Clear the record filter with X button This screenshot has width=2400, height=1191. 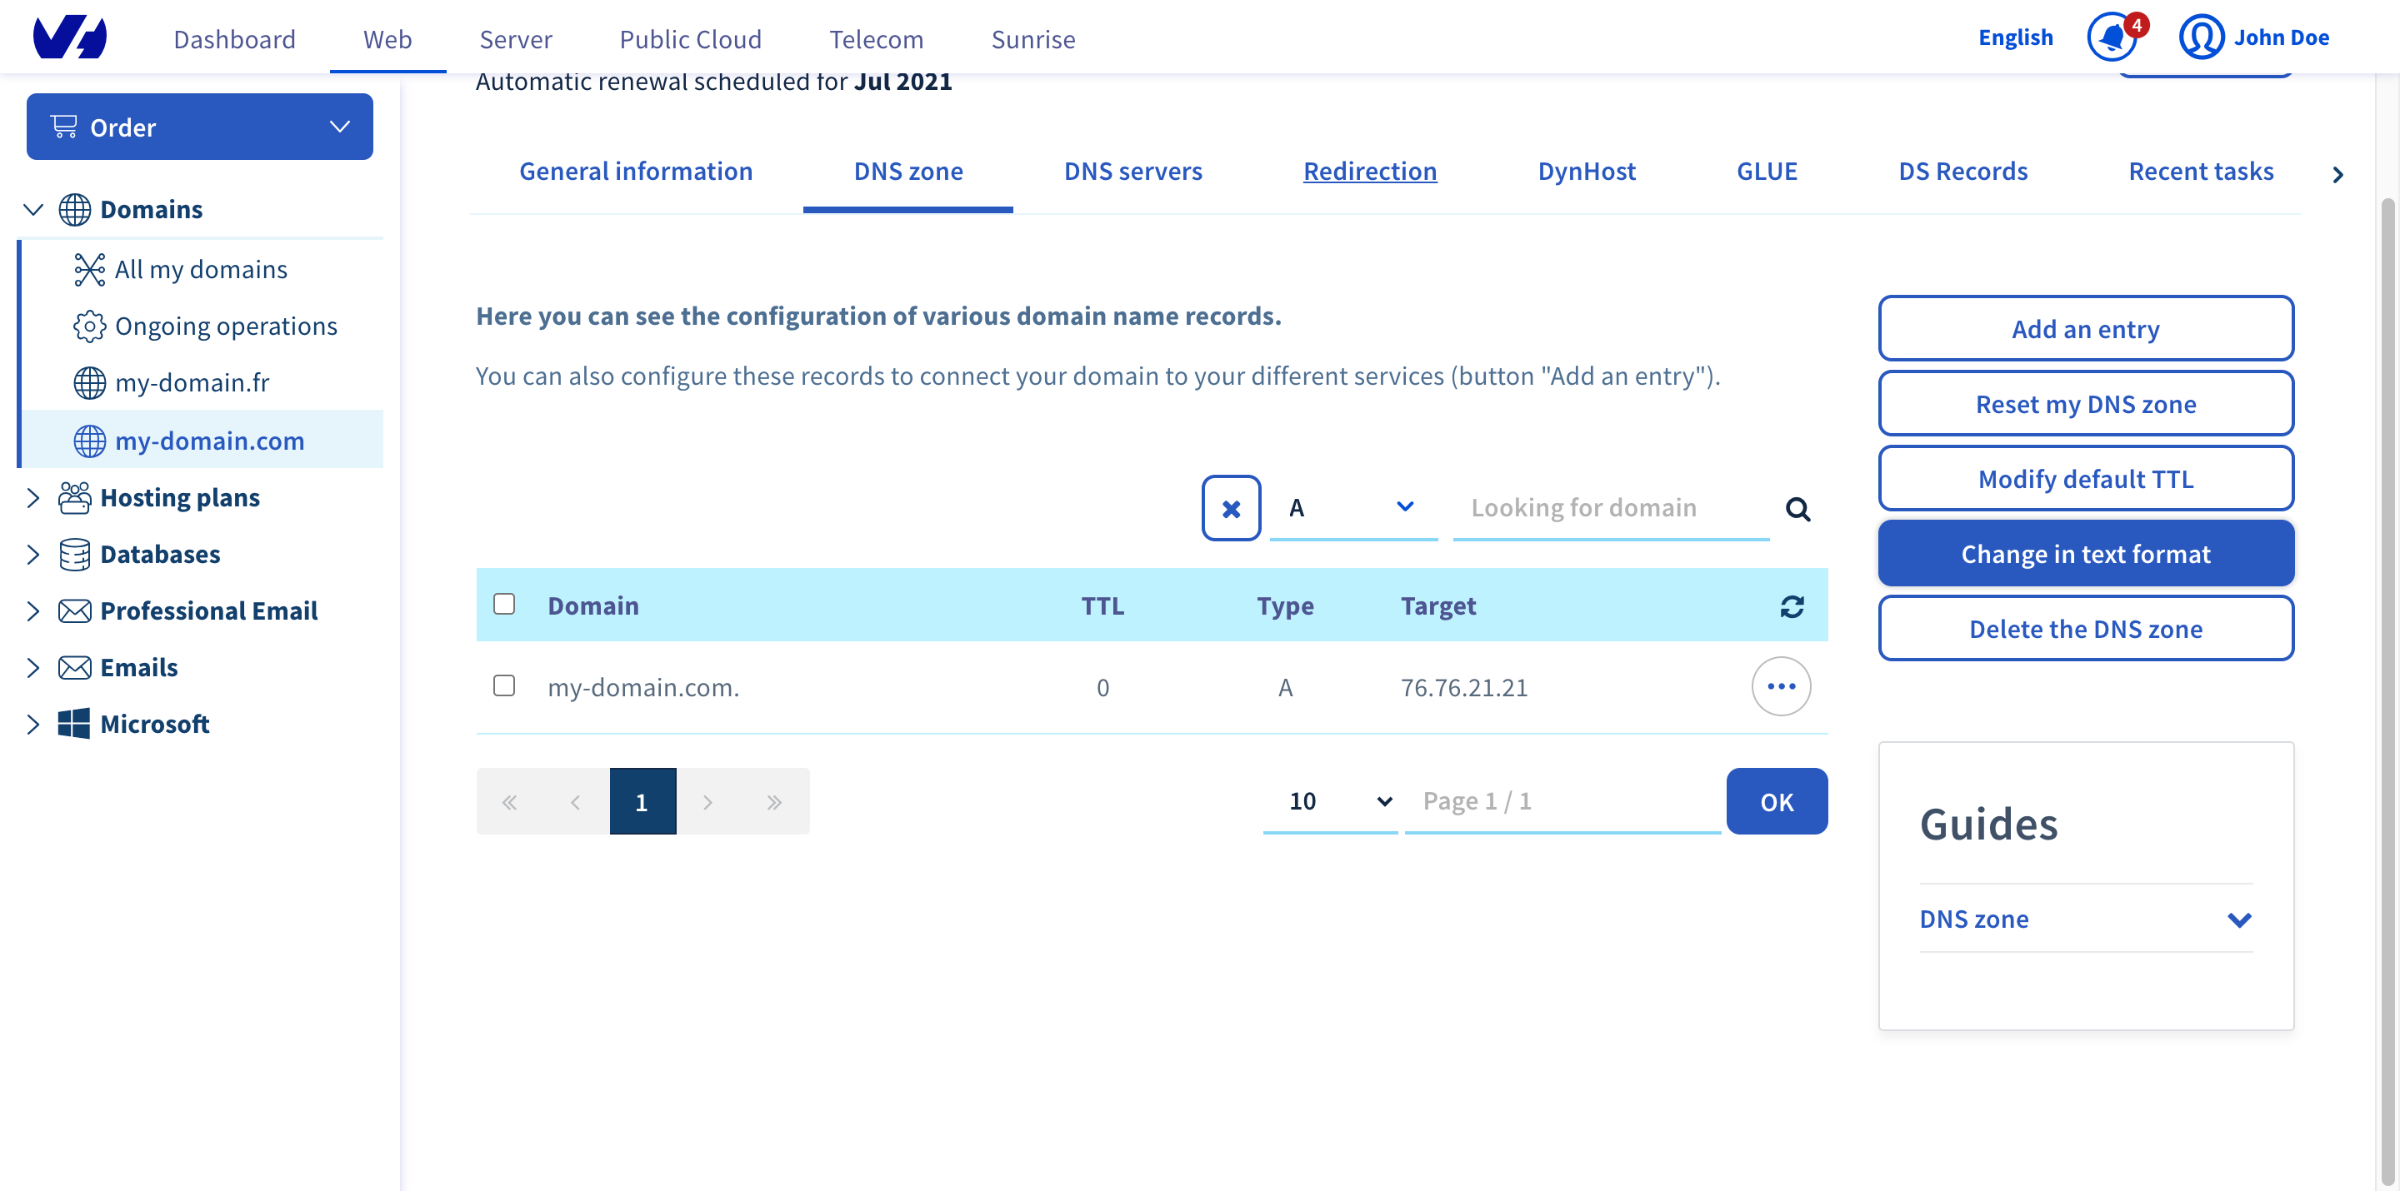(x=1231, y=508)
